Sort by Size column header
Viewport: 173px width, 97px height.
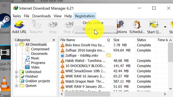[124, 40]
